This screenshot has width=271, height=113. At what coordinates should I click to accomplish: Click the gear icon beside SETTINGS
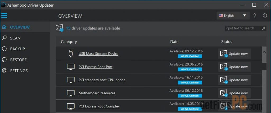[x=4, y=71]
